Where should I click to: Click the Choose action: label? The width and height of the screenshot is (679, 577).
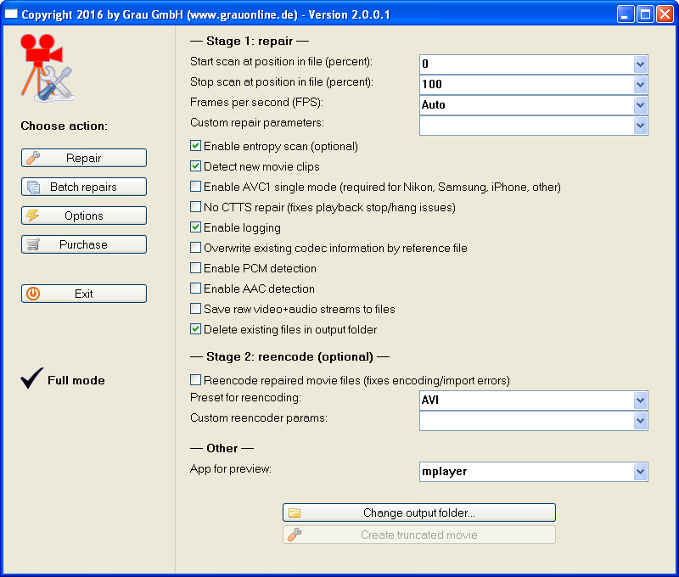click(x=65, y=126)
